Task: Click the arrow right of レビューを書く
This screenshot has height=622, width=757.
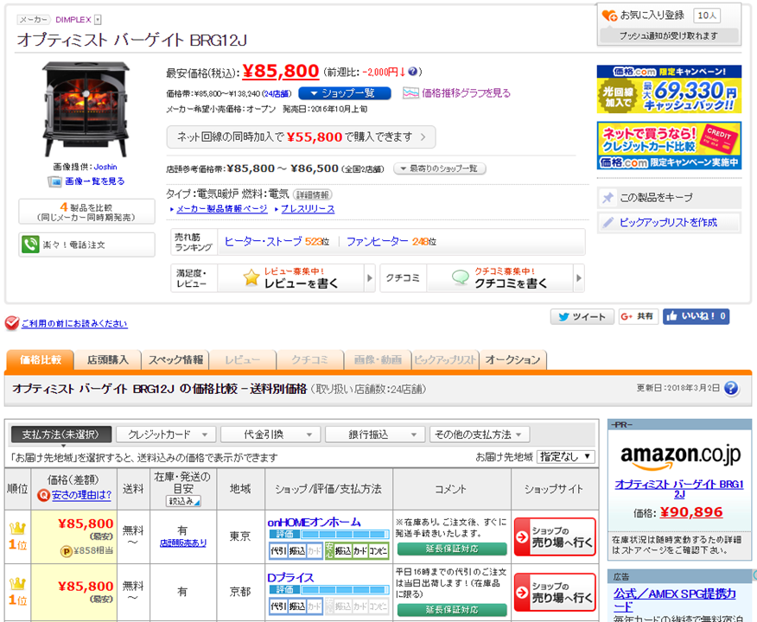Action: pyautogui.click(x=370, y=278)
